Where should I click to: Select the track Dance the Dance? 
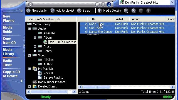tap(100, 32)
